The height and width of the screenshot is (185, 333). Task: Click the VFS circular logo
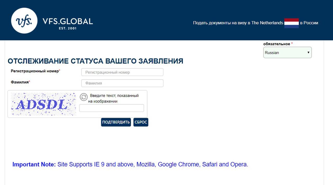point(24,21)
